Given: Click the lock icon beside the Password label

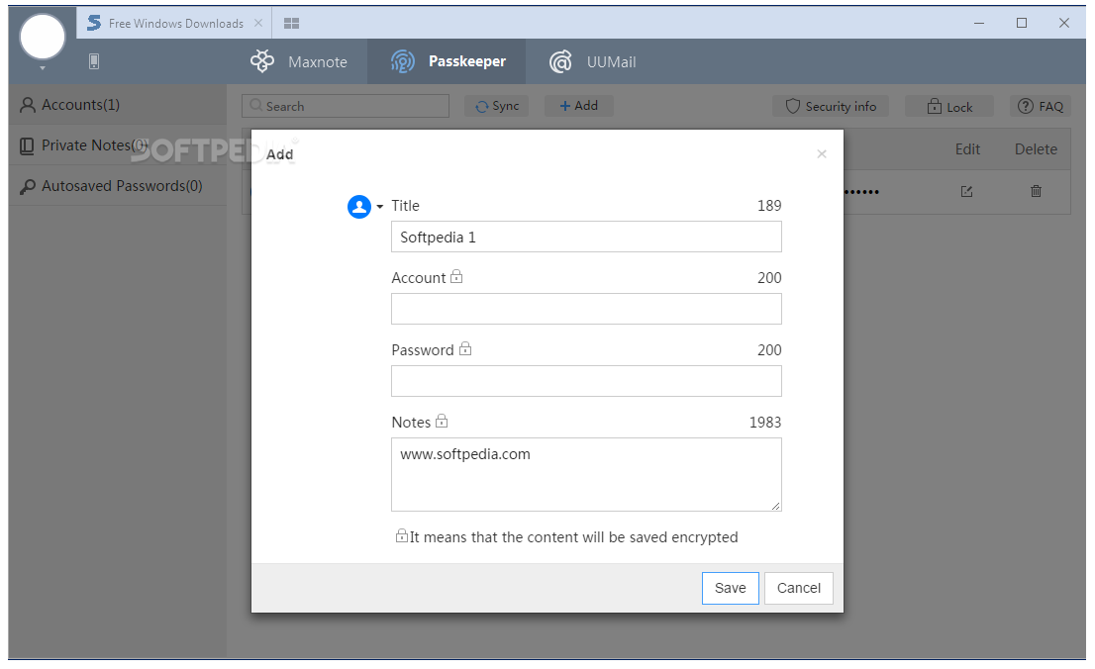Looking at the screenshot, I should point(465,348).
